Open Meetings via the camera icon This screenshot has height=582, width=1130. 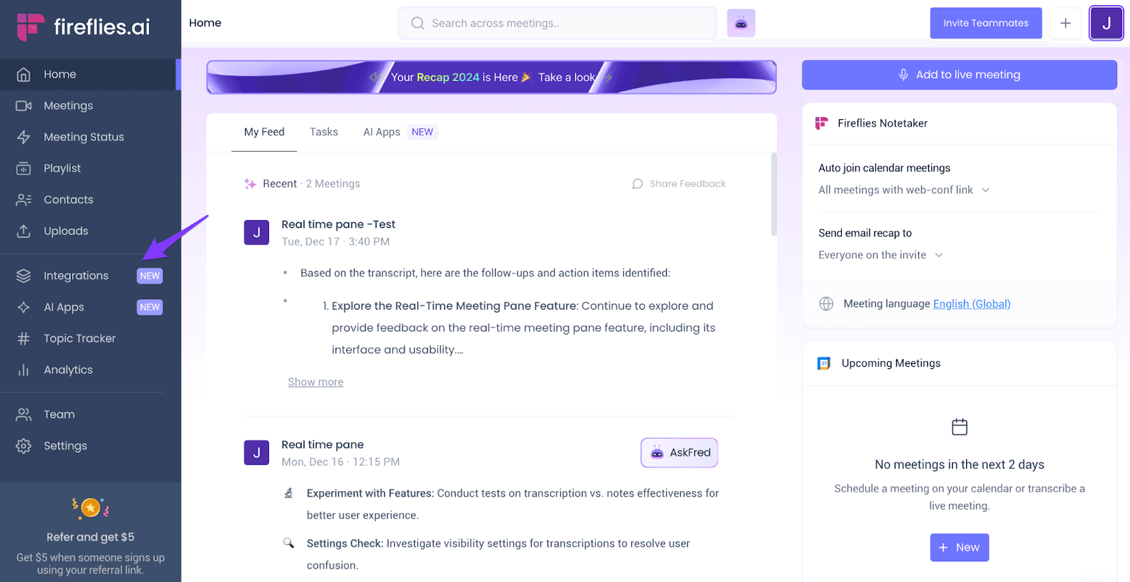[23, 106]
